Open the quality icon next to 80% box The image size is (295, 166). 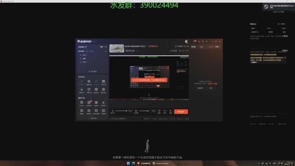[159, 111]
